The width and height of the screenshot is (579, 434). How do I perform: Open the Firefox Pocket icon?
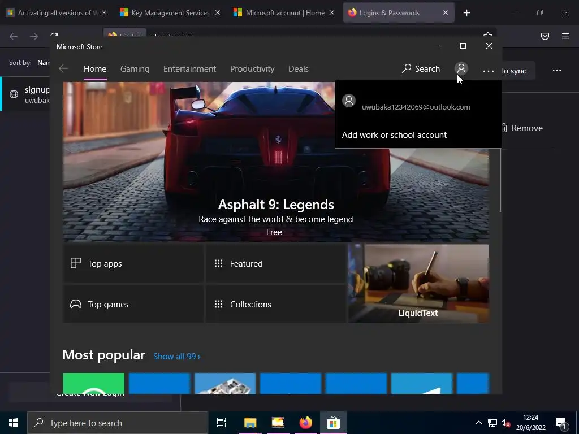545,36
